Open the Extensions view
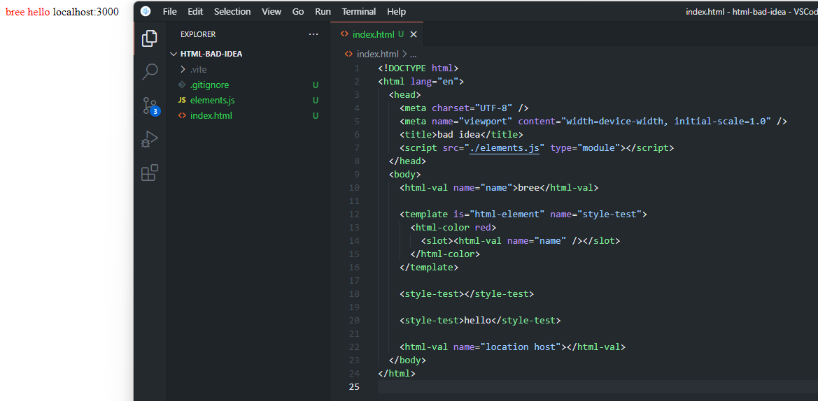This screenshot has width=818, height=401. pyautogui.click(x=150, y=173)
